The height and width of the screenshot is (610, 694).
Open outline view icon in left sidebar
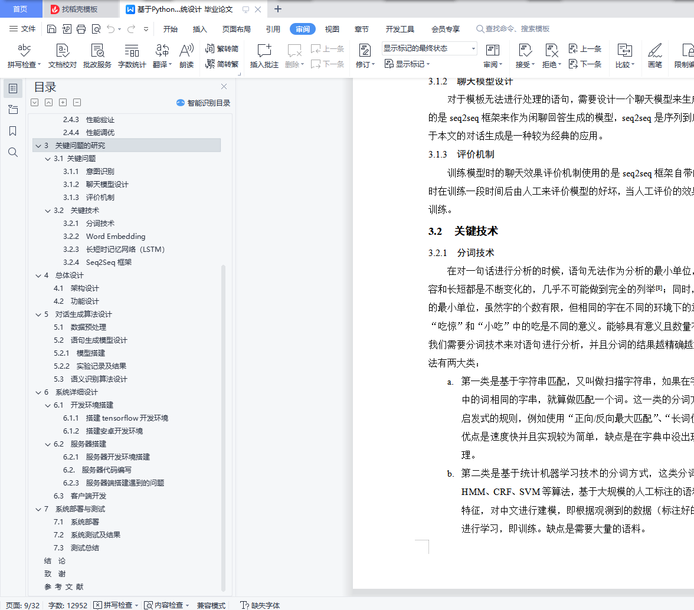click(13, 88)
